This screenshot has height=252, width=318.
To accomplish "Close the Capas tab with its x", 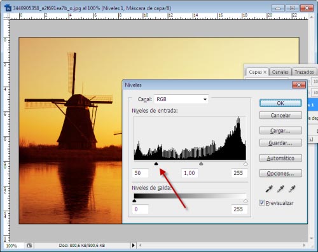I will [x=265, y=72].
